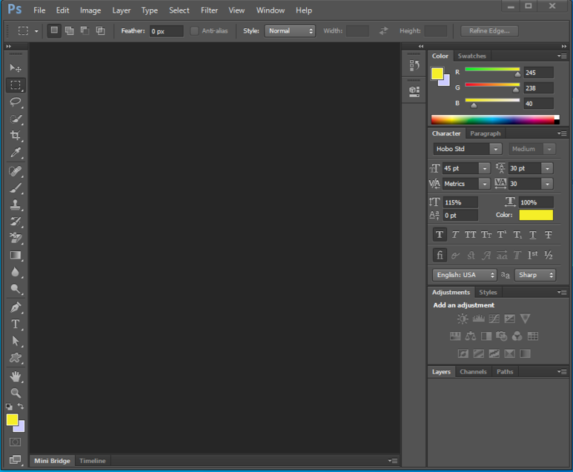Toggle the Anti-alias checkbox
Viewport: 573px width, 472px height.
[194, 31]
